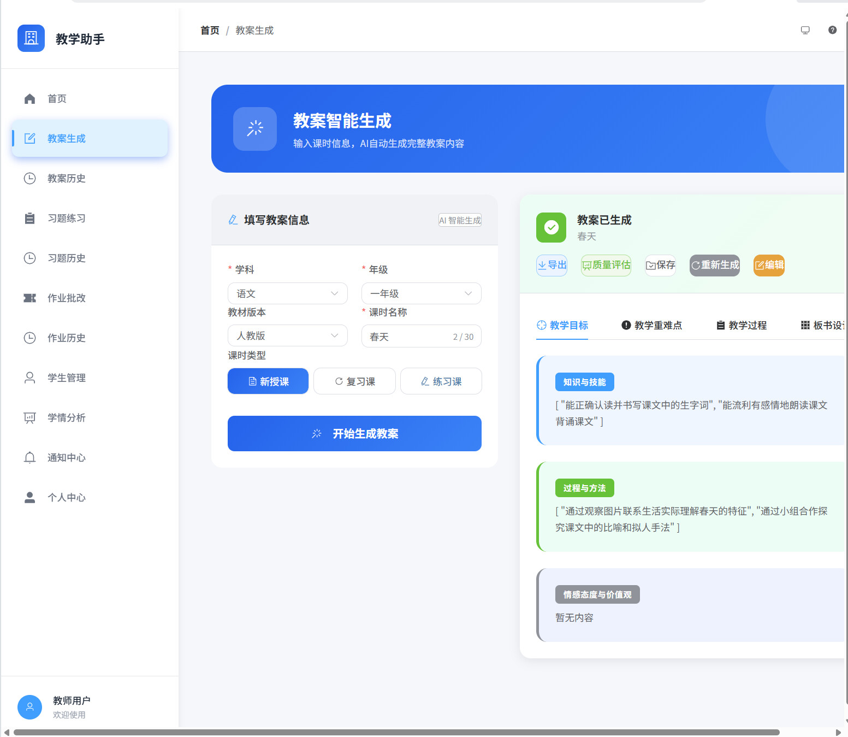The image size is (848, 737).
Task: Expand the 学科 dropdown showing 语文
Action: click(x=287, y=293)
